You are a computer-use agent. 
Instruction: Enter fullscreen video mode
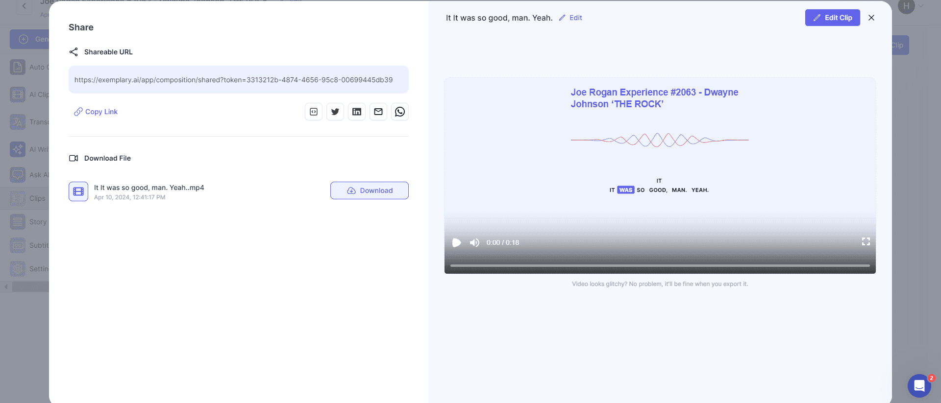(866, 242)
